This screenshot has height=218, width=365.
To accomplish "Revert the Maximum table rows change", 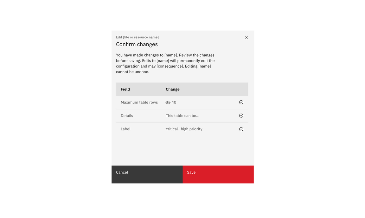I will [x=241, y=102].
